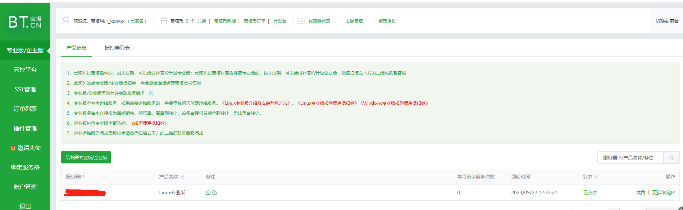Open 优惠券列表 link

coord(319,21)
